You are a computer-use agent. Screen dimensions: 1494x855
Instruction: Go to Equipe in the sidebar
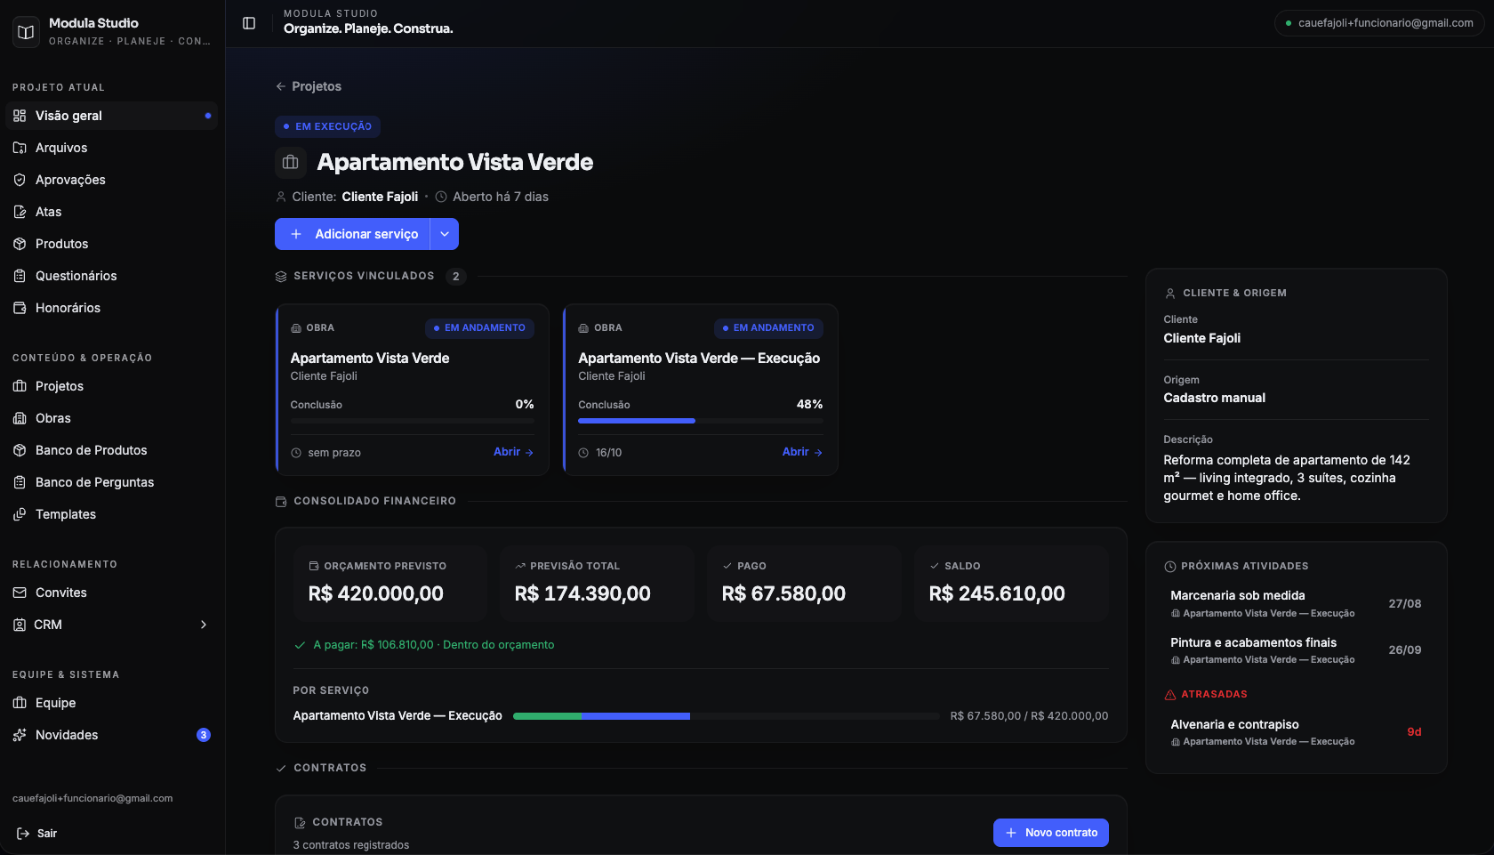click(112, 703)
